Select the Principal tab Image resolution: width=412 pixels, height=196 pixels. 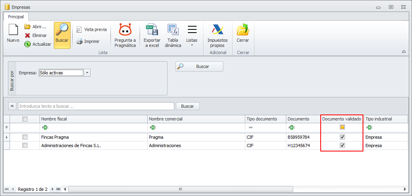point(16,17)
